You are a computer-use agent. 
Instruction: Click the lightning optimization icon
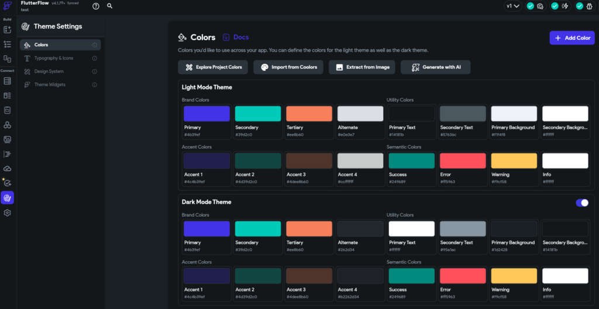tap(565, 6)
